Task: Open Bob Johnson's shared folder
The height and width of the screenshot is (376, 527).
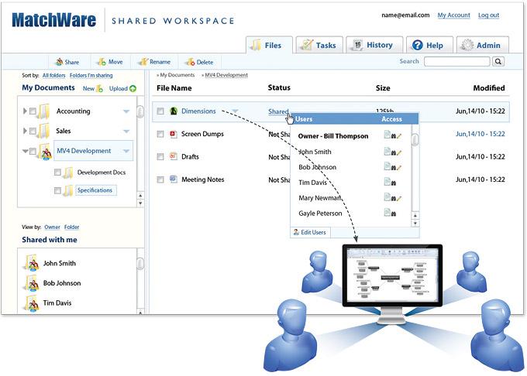Action: click(53, 283)
